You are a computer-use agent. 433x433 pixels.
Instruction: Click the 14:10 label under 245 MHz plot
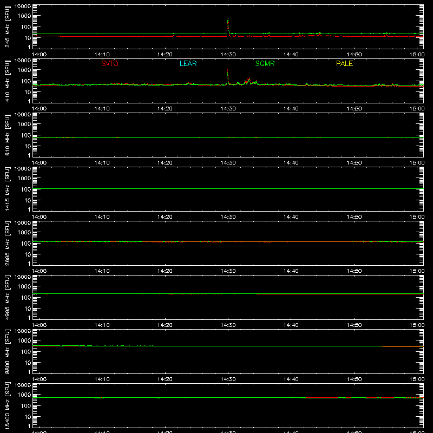[x=102, y=55]
